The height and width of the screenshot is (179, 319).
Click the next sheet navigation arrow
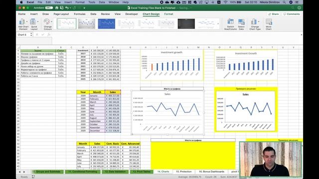[x=24, y=172]
